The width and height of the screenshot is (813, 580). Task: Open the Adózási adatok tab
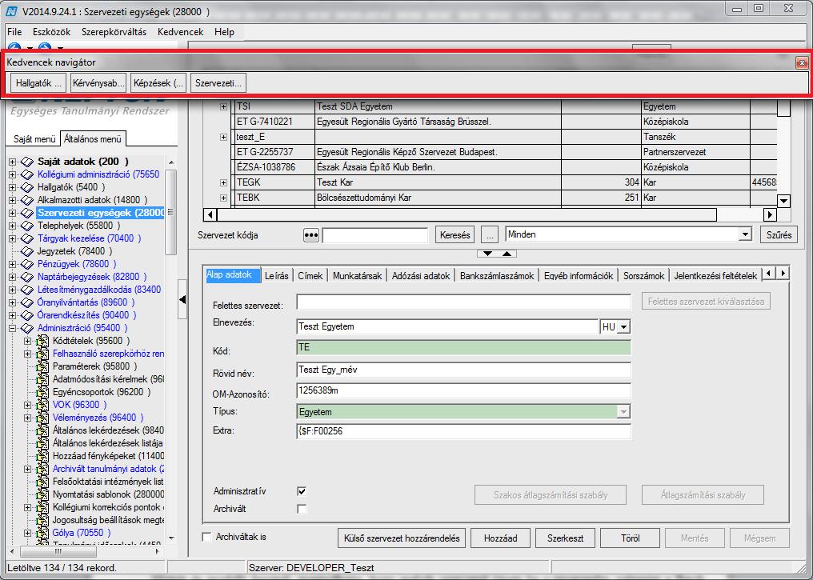coord(420,276)
